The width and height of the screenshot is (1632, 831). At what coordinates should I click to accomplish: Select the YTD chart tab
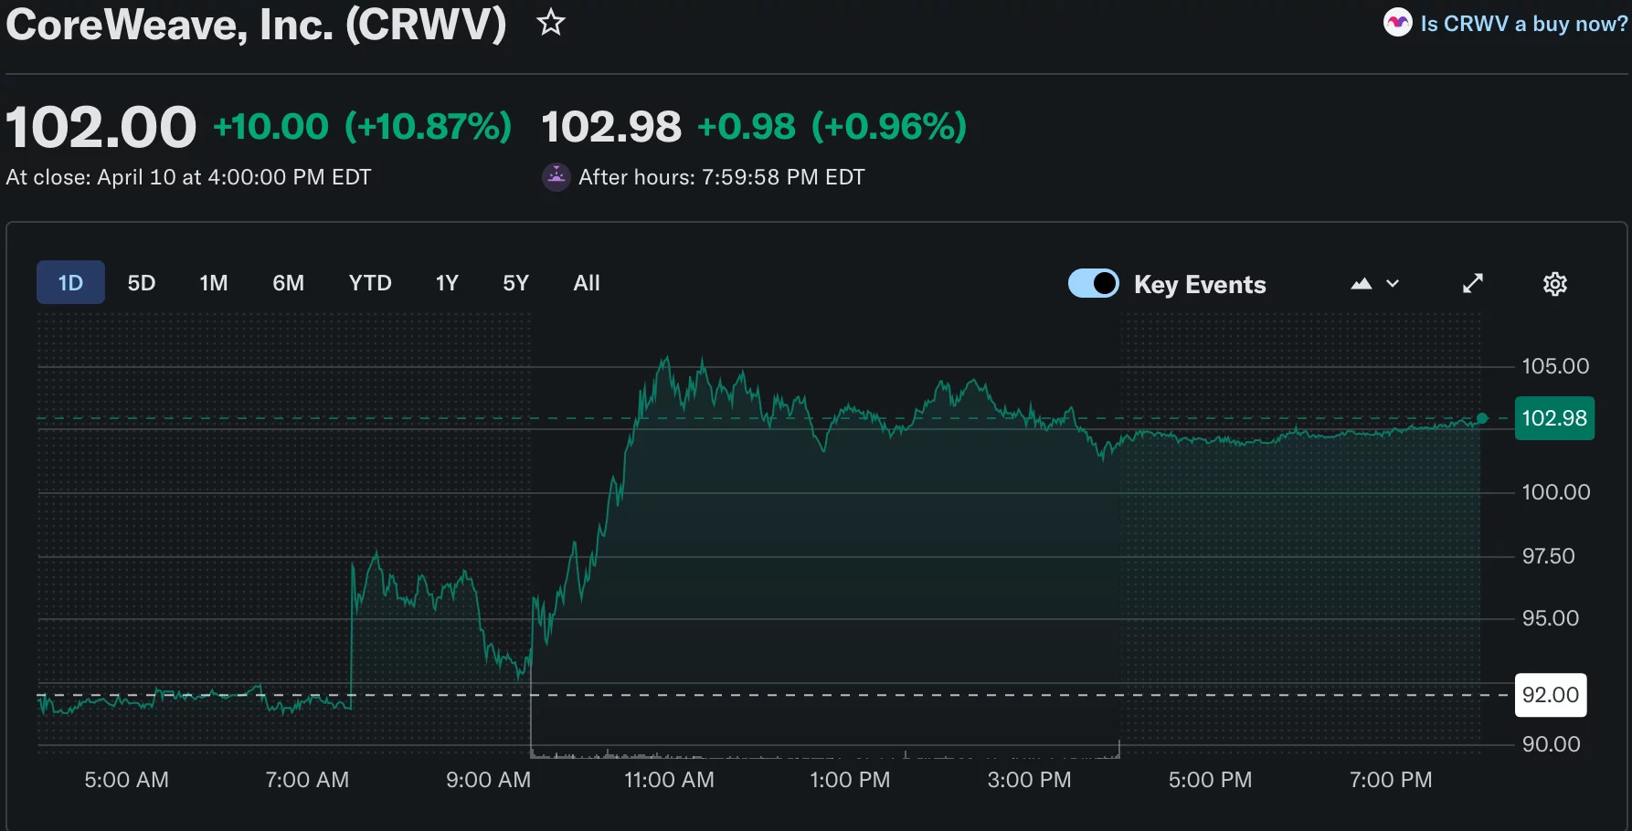click(x=369, y=283)
